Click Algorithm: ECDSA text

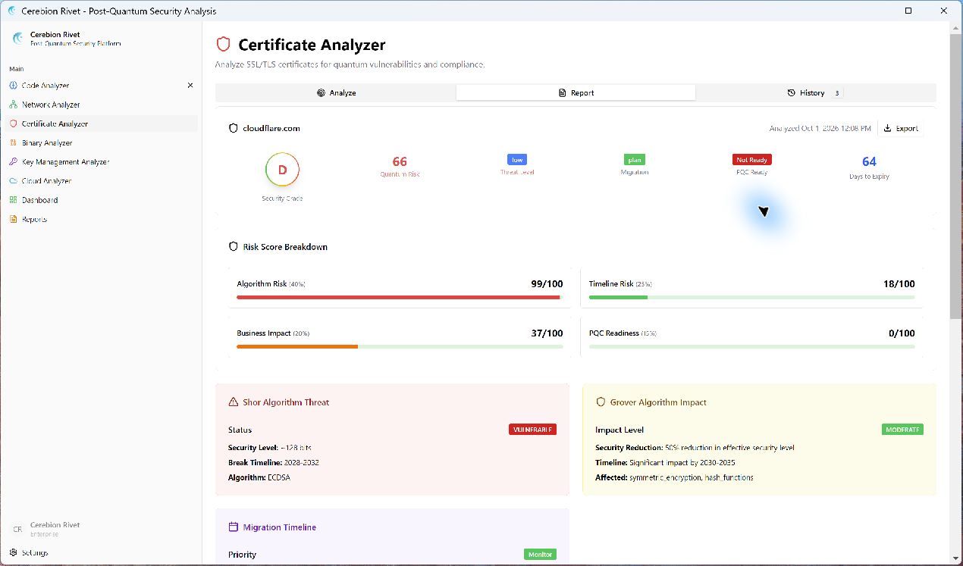click(x=258, y=478)
